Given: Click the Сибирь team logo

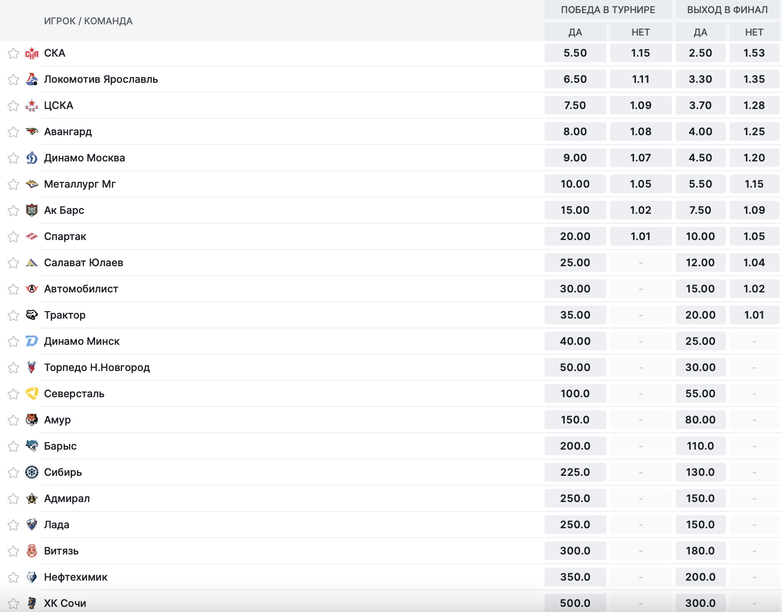Looking at the screenshot, I should click(x=32, y=473).
